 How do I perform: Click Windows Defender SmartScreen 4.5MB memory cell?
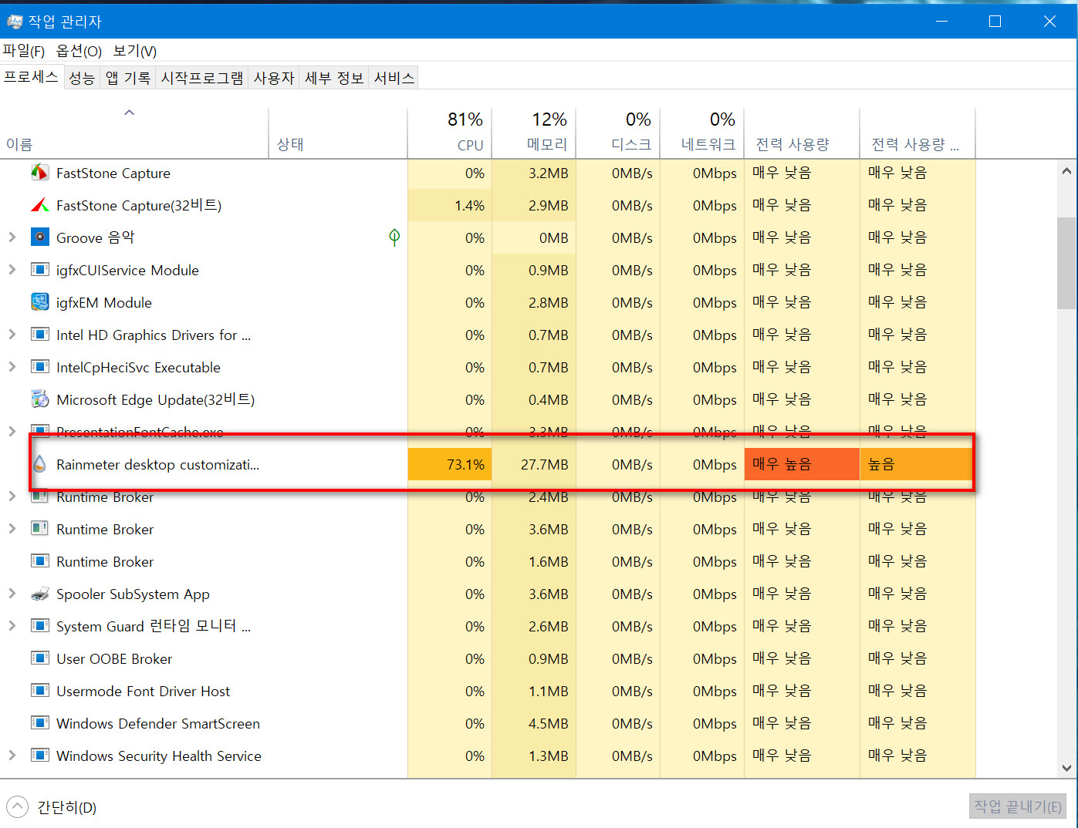(x=534, y=723)
